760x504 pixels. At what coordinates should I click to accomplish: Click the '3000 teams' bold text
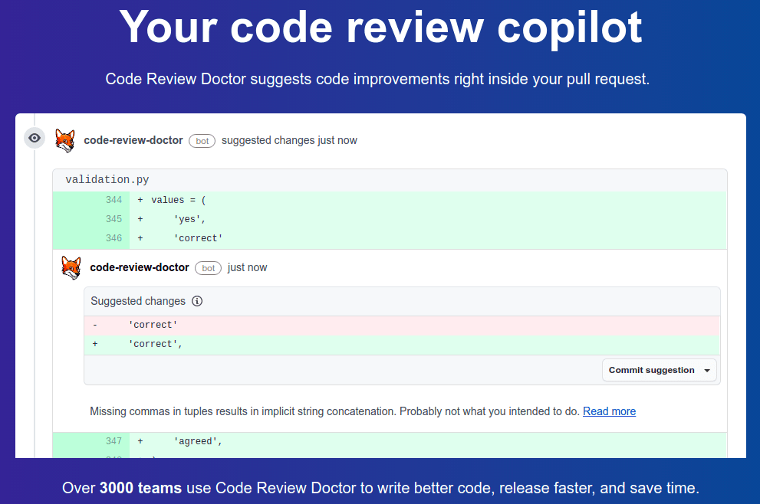coord(140,488)
